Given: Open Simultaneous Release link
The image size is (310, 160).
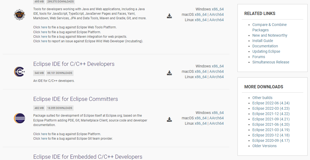Looking at the screenshot, I should click(x=271, y=62).
